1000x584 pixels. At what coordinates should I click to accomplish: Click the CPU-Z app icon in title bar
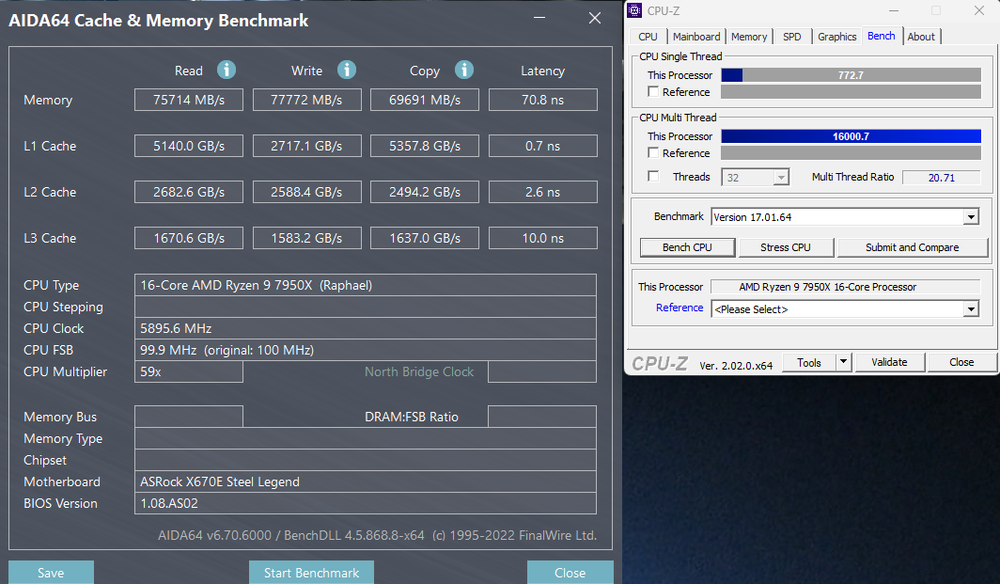635,11
